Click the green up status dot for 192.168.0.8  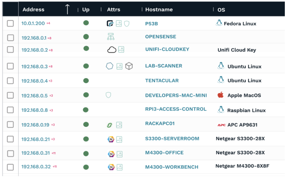[x=86, y=110]
